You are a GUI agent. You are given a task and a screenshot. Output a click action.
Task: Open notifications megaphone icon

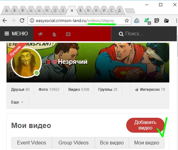[40, 34]
